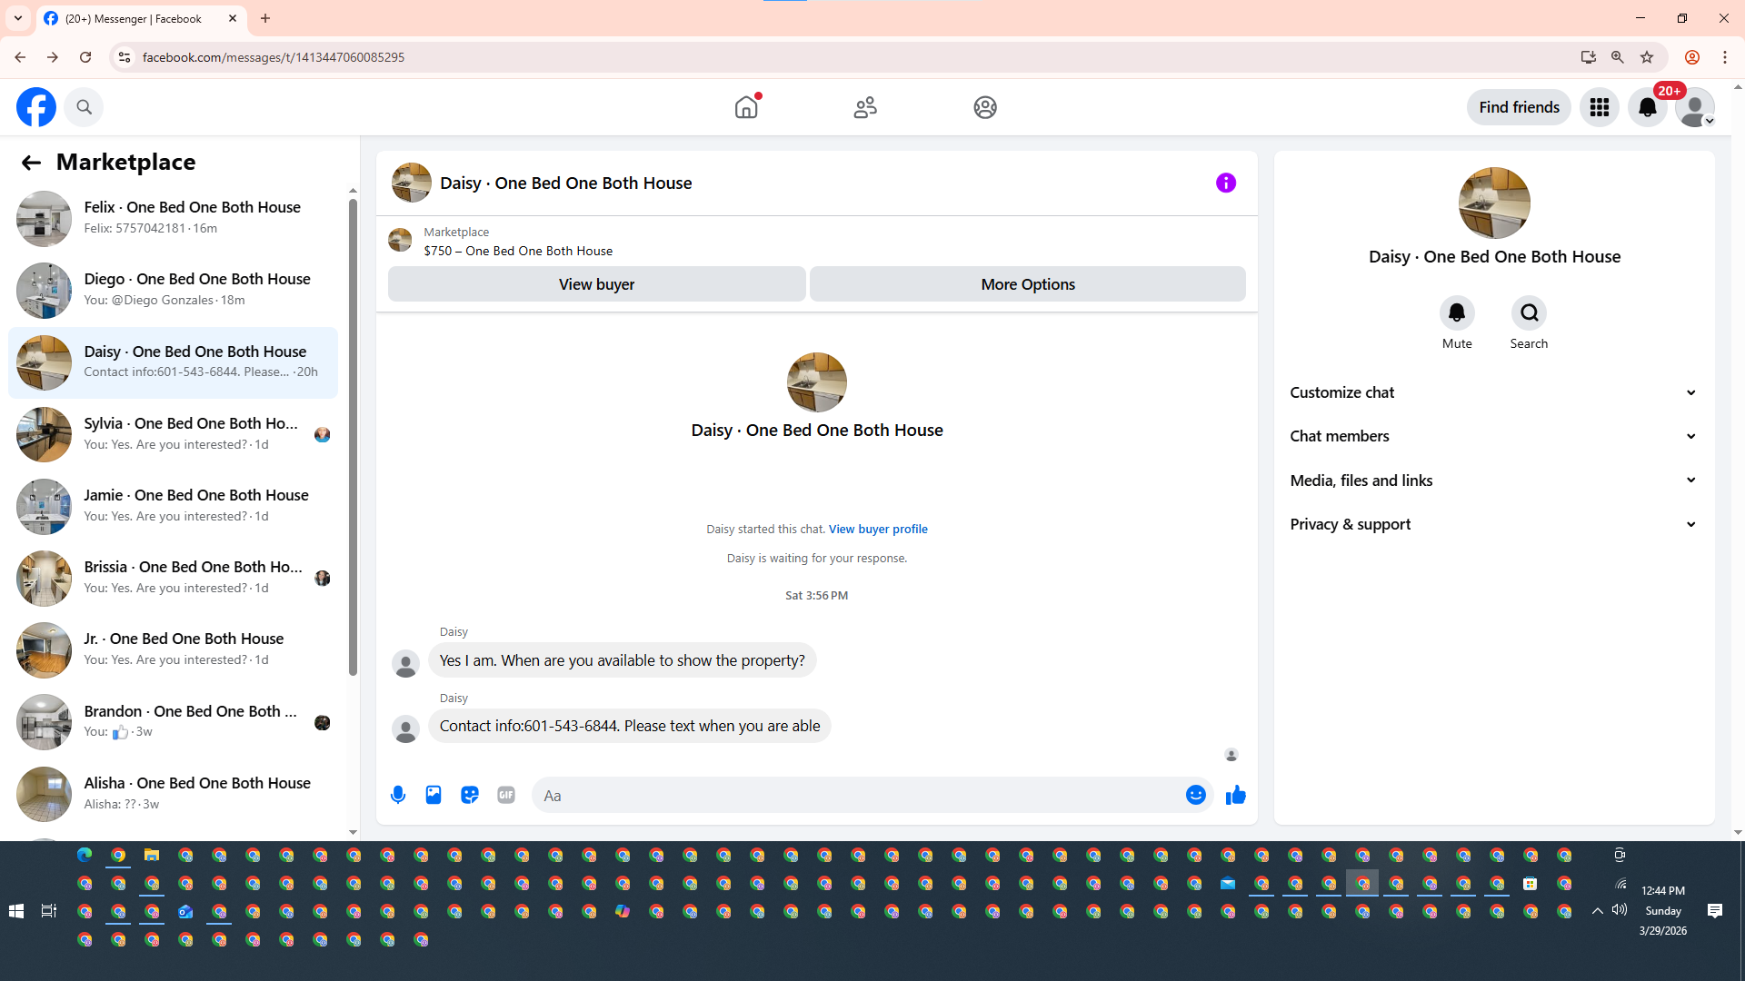
Task: Click the listing thumbnail in chat header
Action: click(x=412, y=183)
